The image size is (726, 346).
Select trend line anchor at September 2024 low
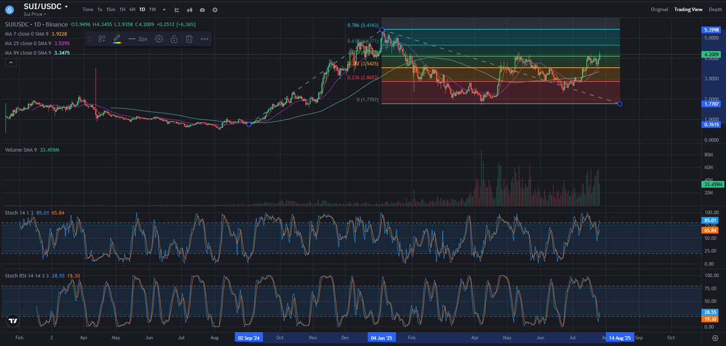point(249,124)
